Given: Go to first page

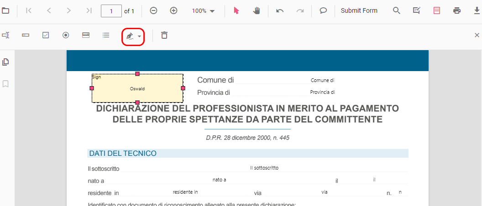Looking at the screenshot, I should click(29, 11).
